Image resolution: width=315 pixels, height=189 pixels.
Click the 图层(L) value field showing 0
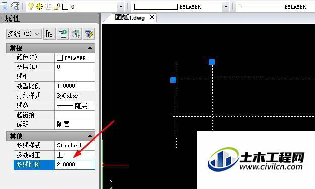(x=75, y=67)
